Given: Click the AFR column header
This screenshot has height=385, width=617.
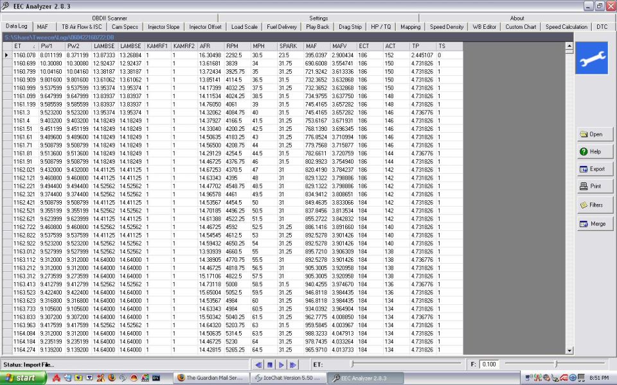Looking at the screenshot, I should (x=211, y=46).
